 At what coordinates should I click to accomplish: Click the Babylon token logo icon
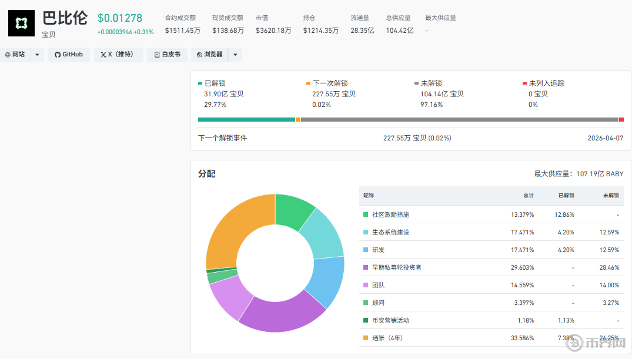point(21,23)
